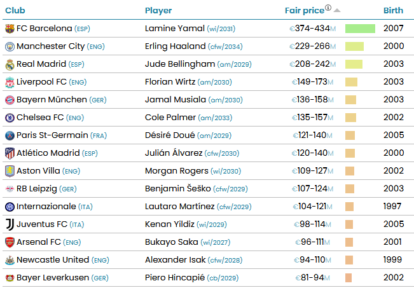This screenshot has width=414, height=288.
Task: Click the Bayer Leverkusen crest icon
Action: click(x=10, y=278)
